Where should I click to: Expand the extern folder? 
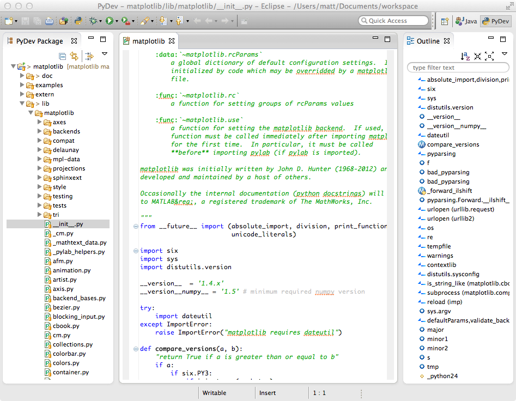22,94
